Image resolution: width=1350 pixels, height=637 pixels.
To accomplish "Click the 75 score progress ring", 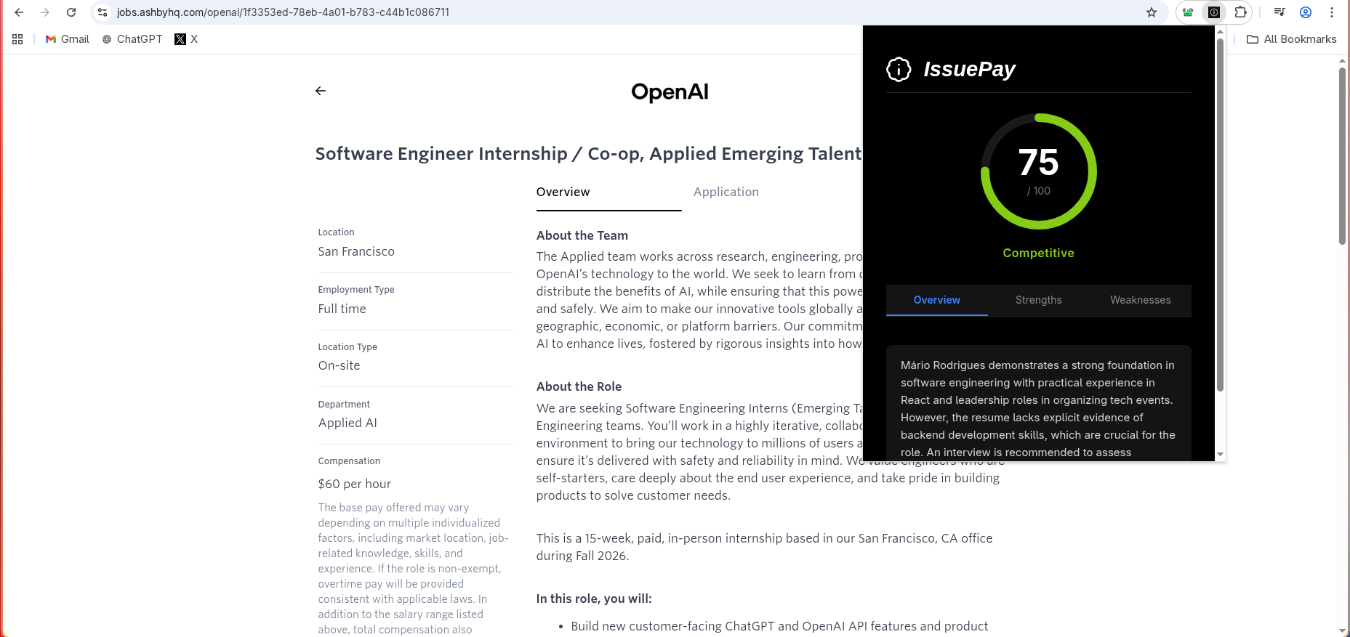I will (1038, 171).
